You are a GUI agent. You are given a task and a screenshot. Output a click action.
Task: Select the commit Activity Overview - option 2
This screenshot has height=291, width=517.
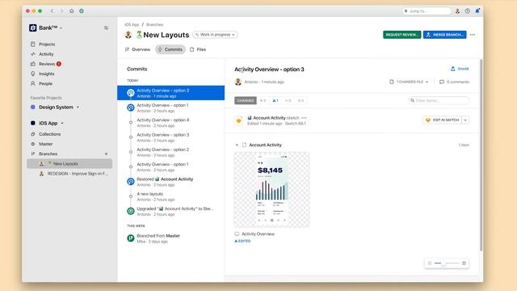pos(170,152)
